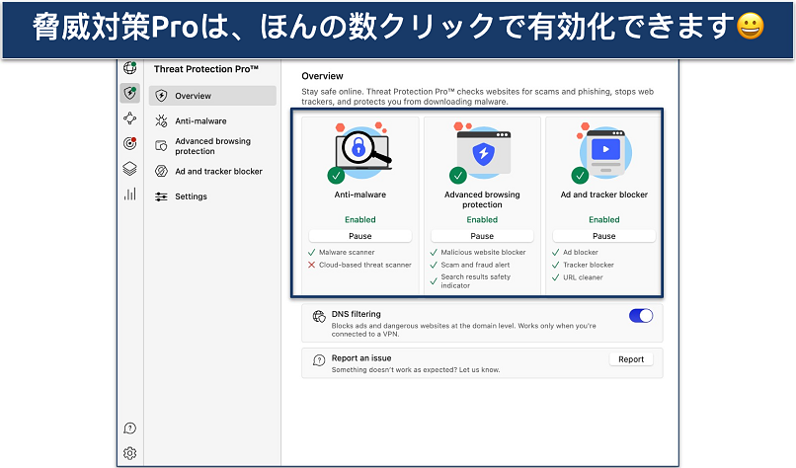The image size is (796, 468).
Task: Open the settings gear icon at bottom
Action: click(129, 453)
